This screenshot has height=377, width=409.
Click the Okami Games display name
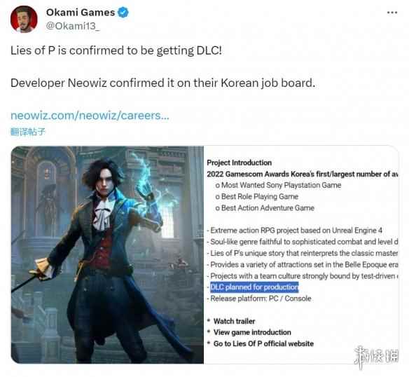pos(81,13)
